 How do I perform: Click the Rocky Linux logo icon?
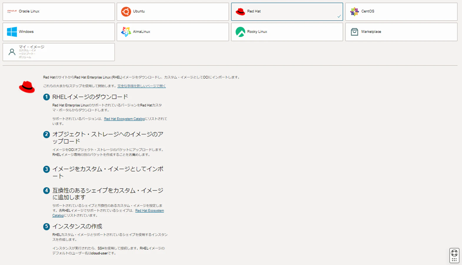point(240,32)
